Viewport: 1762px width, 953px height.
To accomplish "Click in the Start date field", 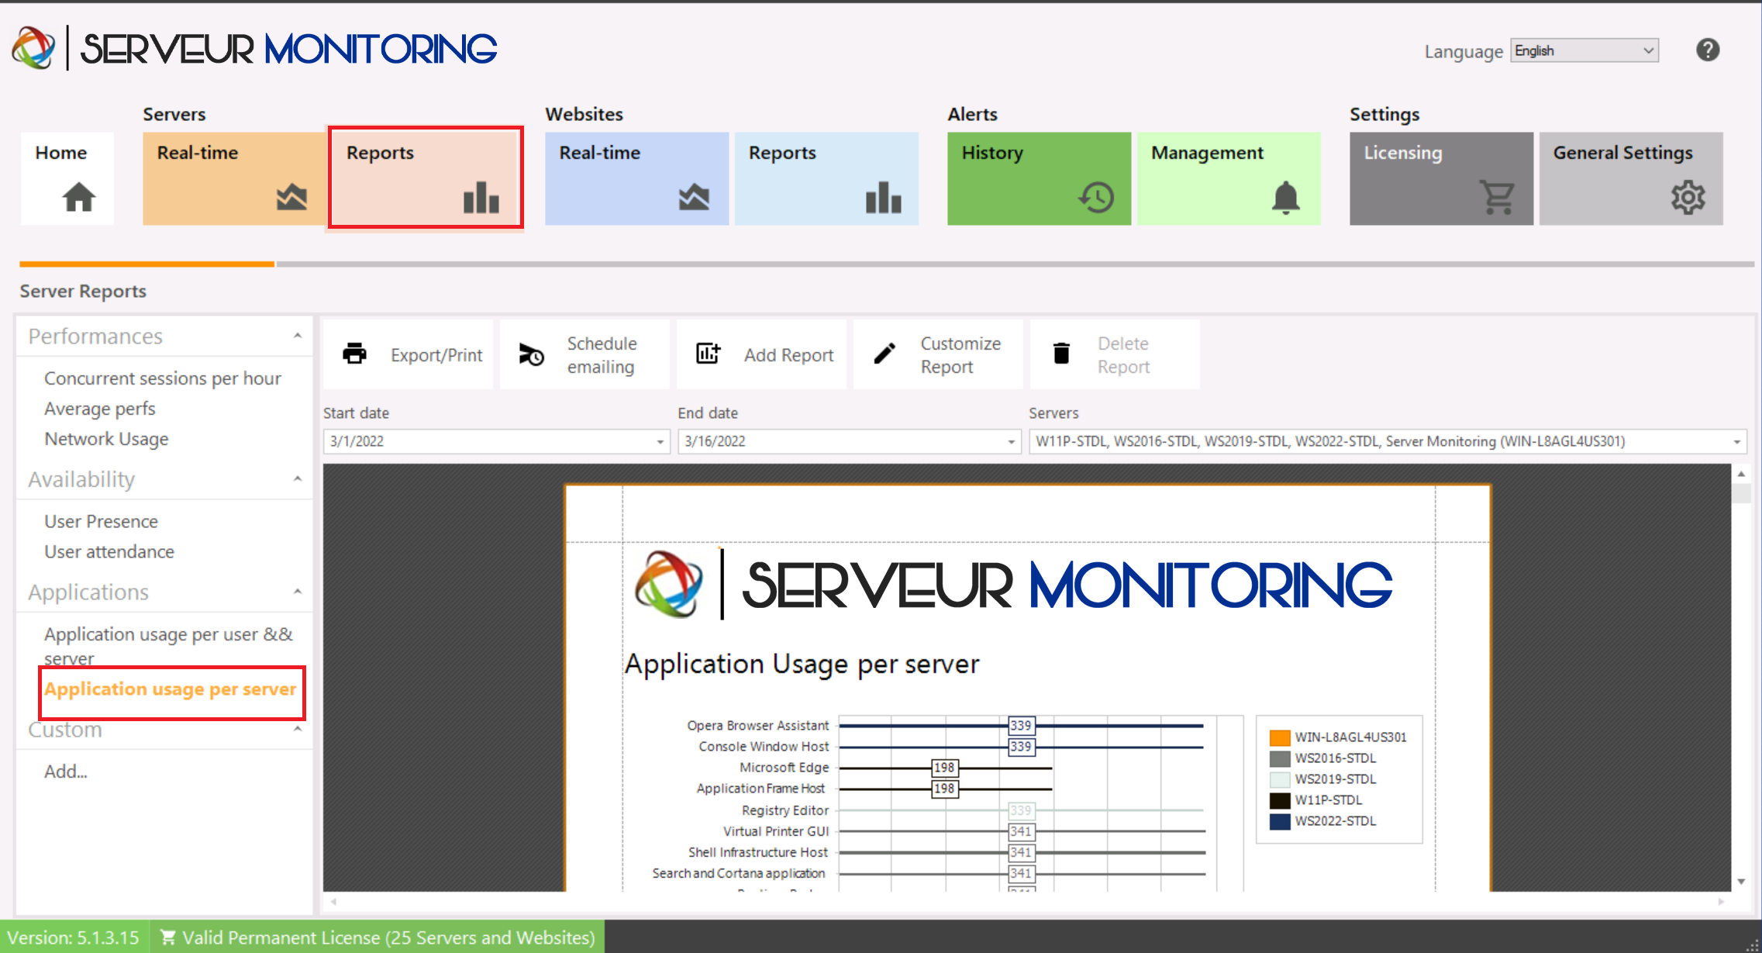I will 496,442.
